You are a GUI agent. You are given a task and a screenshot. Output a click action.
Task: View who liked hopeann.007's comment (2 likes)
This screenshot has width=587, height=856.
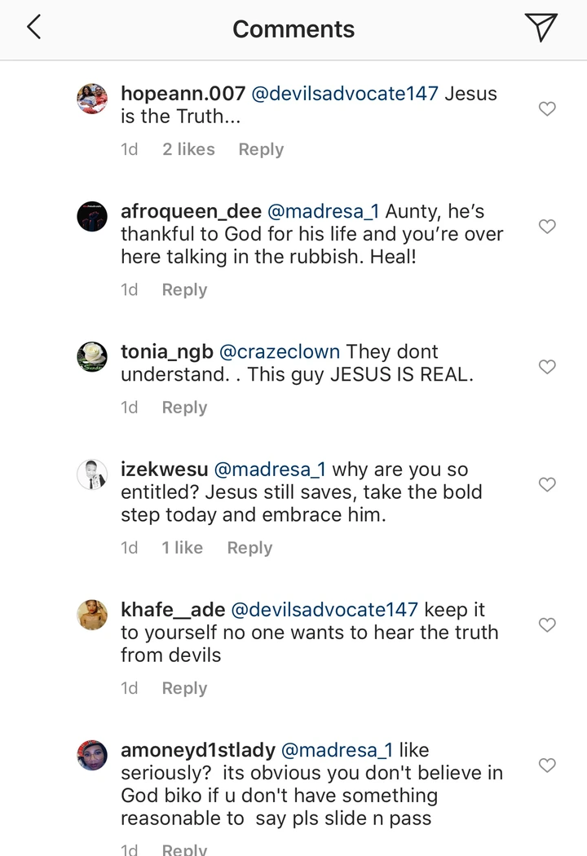pos(188,149)
